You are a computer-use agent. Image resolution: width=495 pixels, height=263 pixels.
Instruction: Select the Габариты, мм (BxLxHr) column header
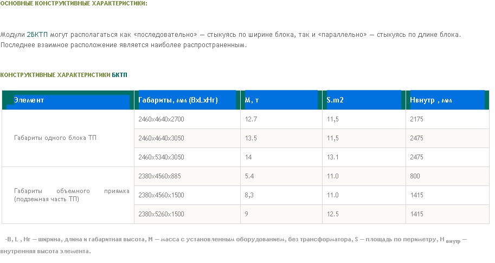coord(178,100)
